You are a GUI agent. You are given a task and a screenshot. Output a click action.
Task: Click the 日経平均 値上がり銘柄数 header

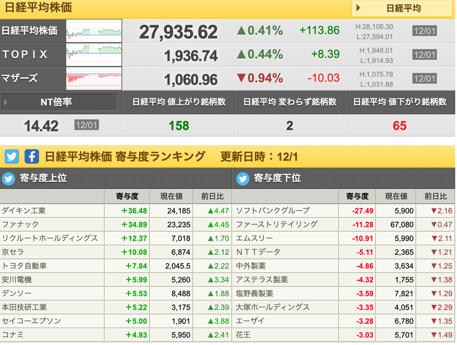click(x=179, y=102)
